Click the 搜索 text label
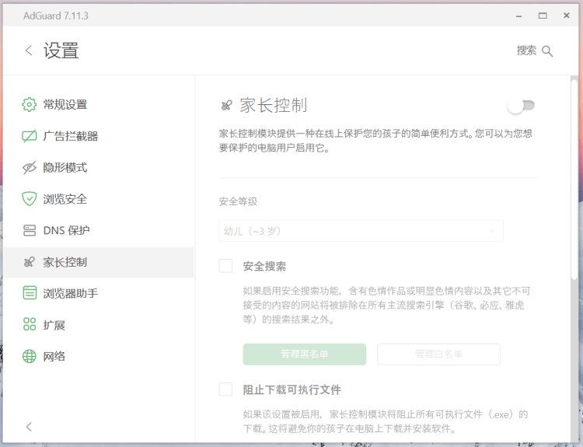 point(526,51)
